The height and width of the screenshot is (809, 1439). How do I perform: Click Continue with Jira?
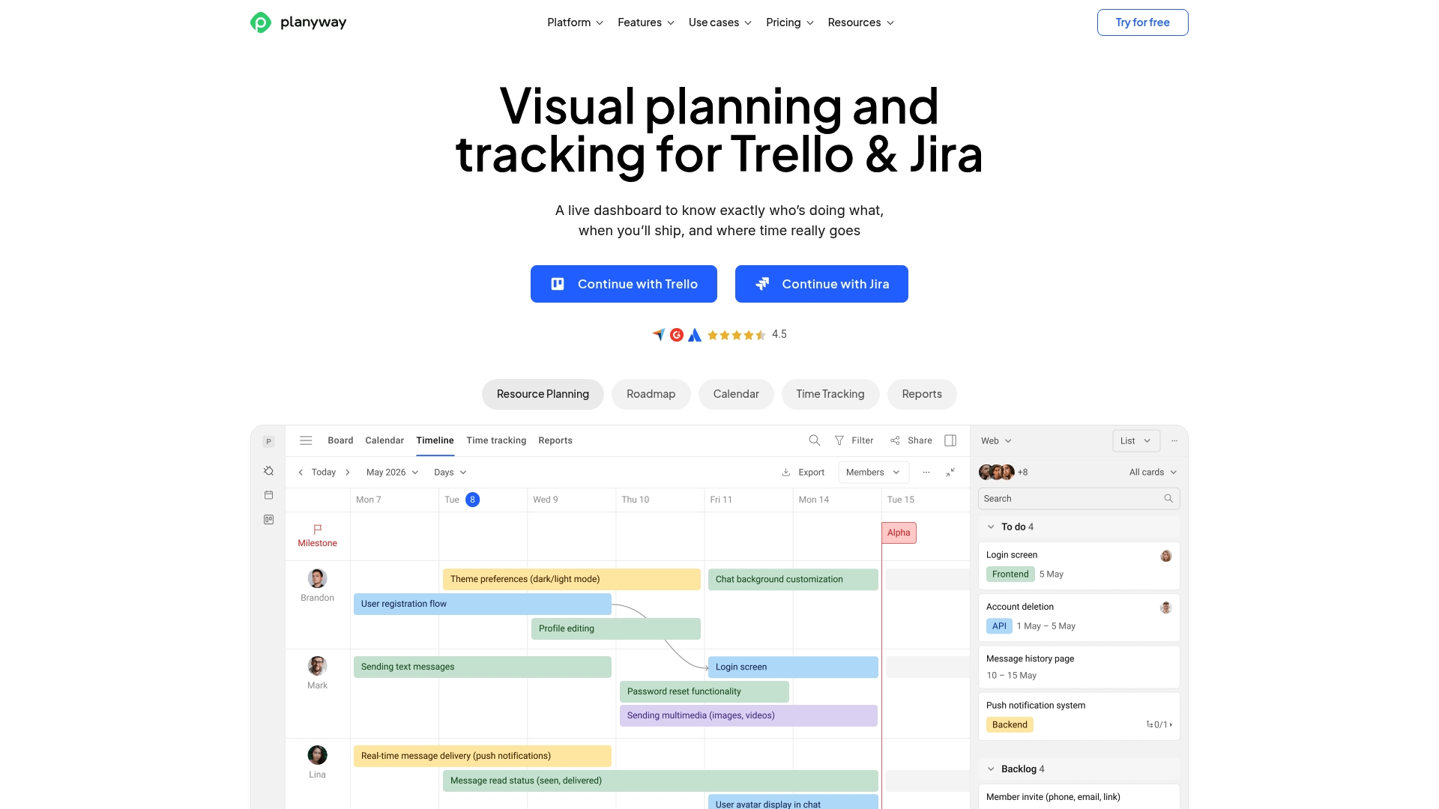click(821, 284)
